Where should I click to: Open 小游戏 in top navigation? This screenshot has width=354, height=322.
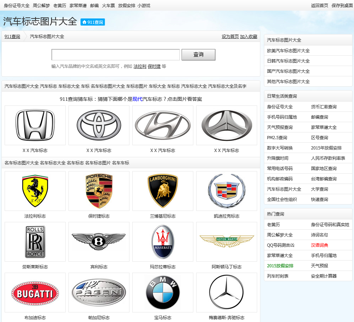coord(144,6)
